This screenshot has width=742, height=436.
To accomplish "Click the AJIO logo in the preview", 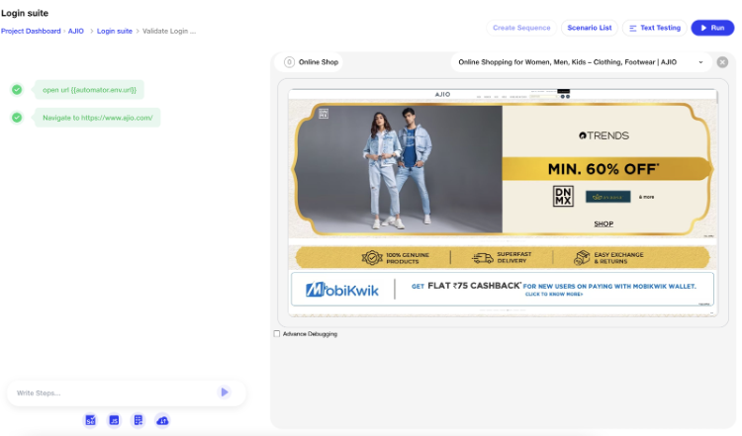I will pos(442,94).
